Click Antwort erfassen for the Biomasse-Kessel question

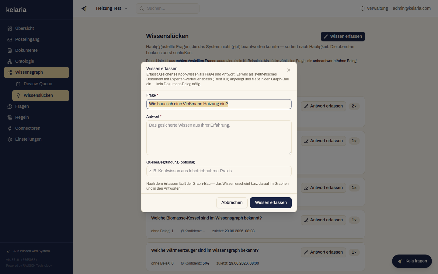323,220
